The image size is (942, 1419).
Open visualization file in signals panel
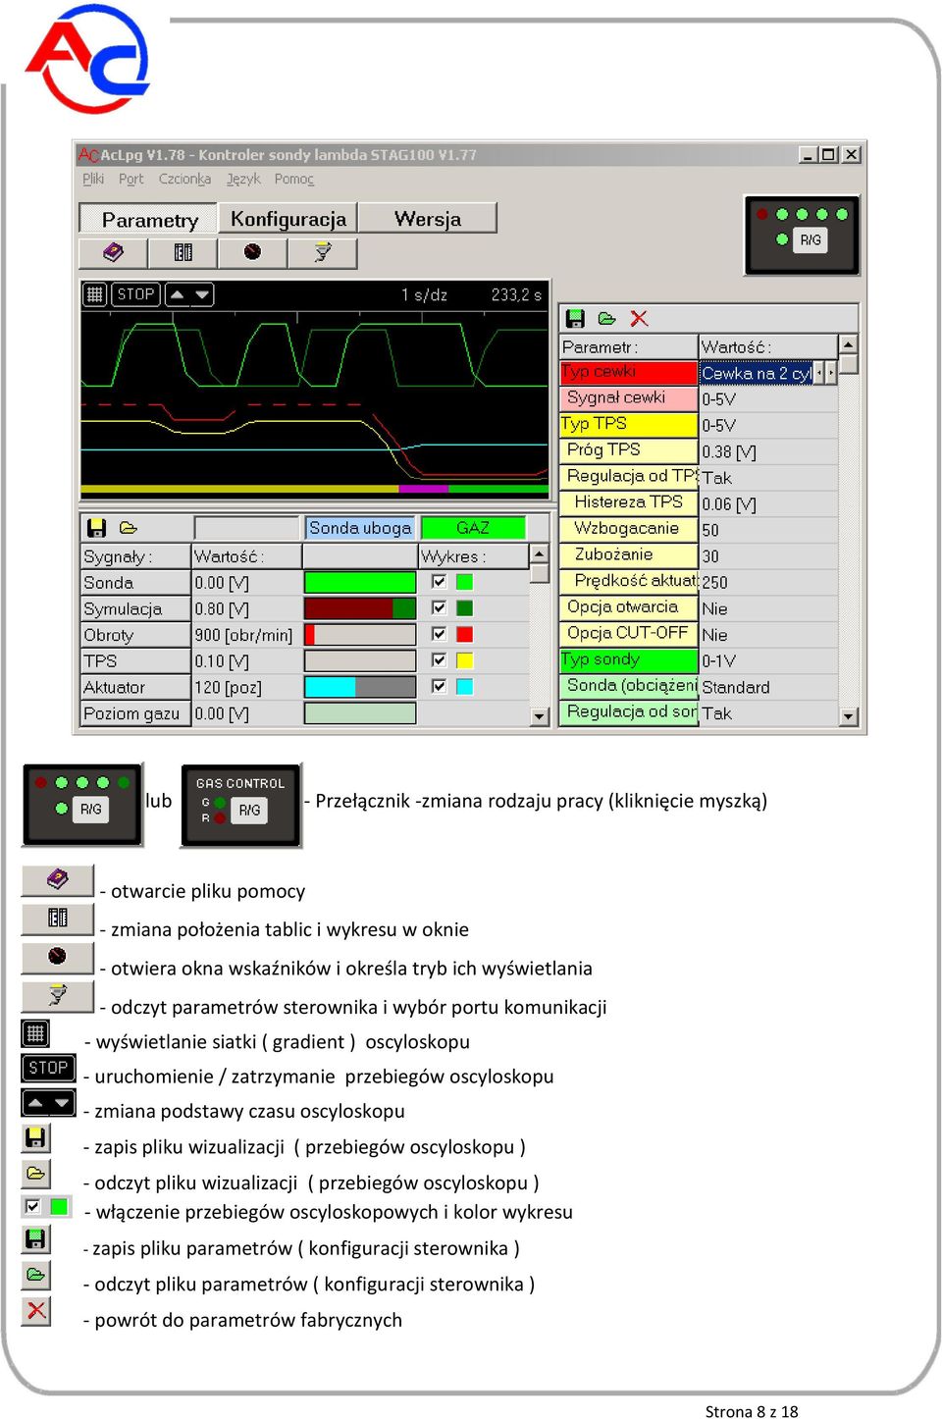[129, 528]
